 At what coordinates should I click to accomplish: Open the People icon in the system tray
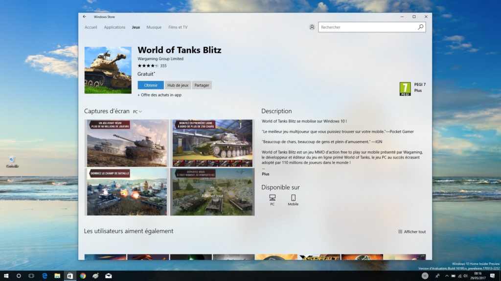coord(437,276)
